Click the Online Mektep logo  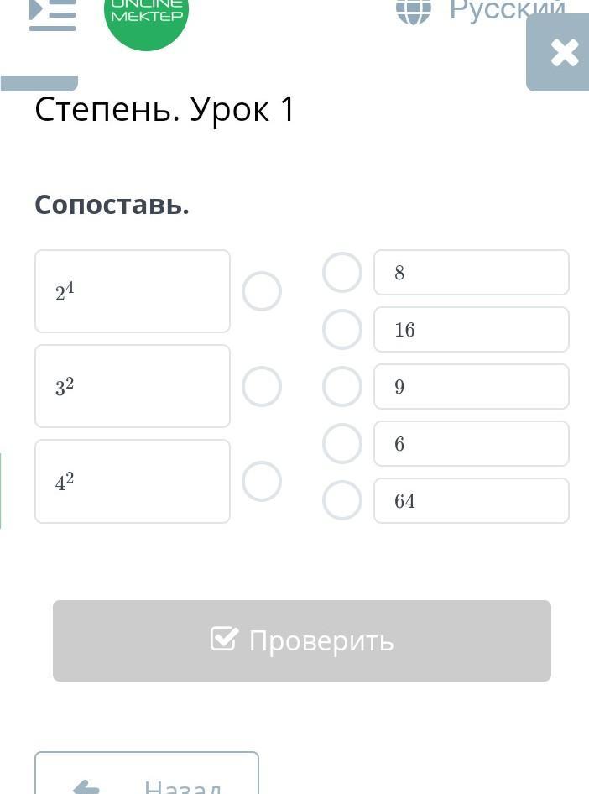pyautogui.click(x=146, y=17)
